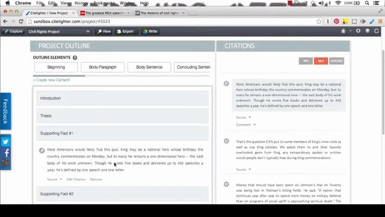Click the browser back arrow
This screenshot has width=385, height=217.
[x=5, y=22]
